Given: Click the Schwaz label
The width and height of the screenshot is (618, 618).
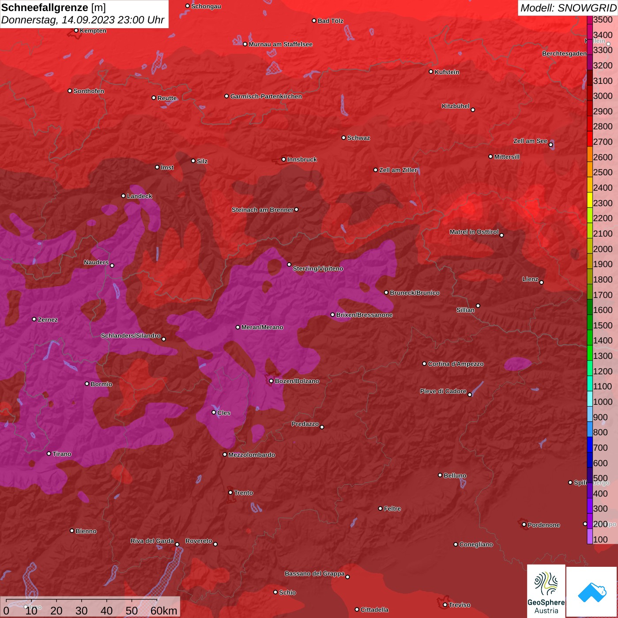Looking at the screenshot, I should (x=358, y=138).
